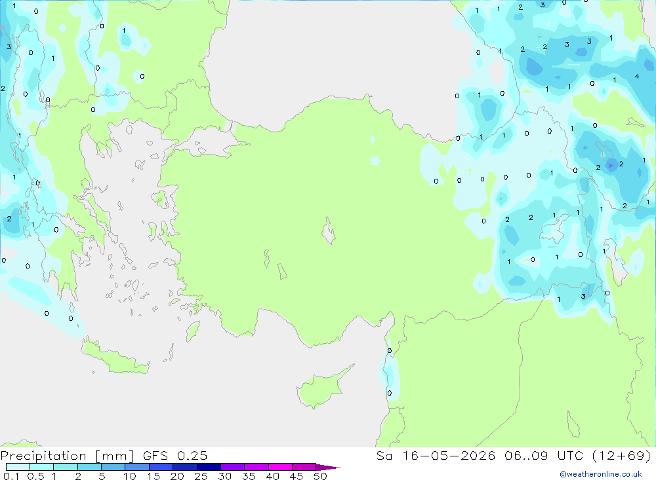Viewport: 656px width, 480px height.
Task: Click the 'GFS 0.25' model label
Action: point(175,455)
